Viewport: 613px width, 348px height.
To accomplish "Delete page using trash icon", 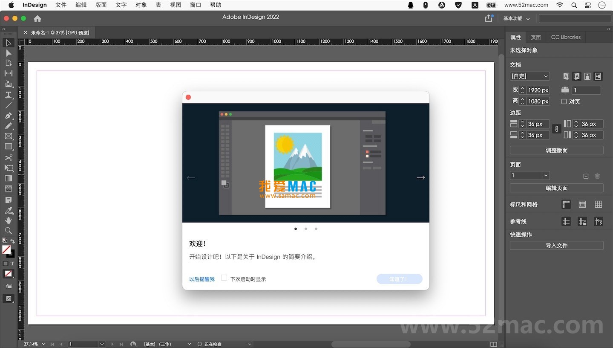I will pyautogui.click(x=597, y=176).
